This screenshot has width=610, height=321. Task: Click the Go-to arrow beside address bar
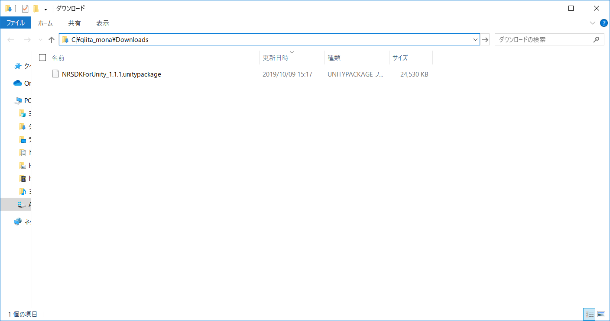coord(486,40)
